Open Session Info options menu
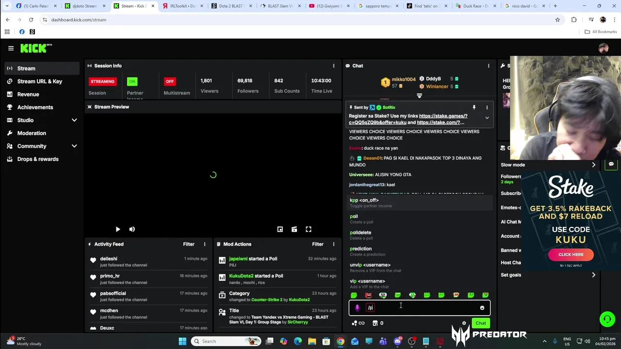Image resolution: width=621 pixels, height=349 pixels. (333, 65)
